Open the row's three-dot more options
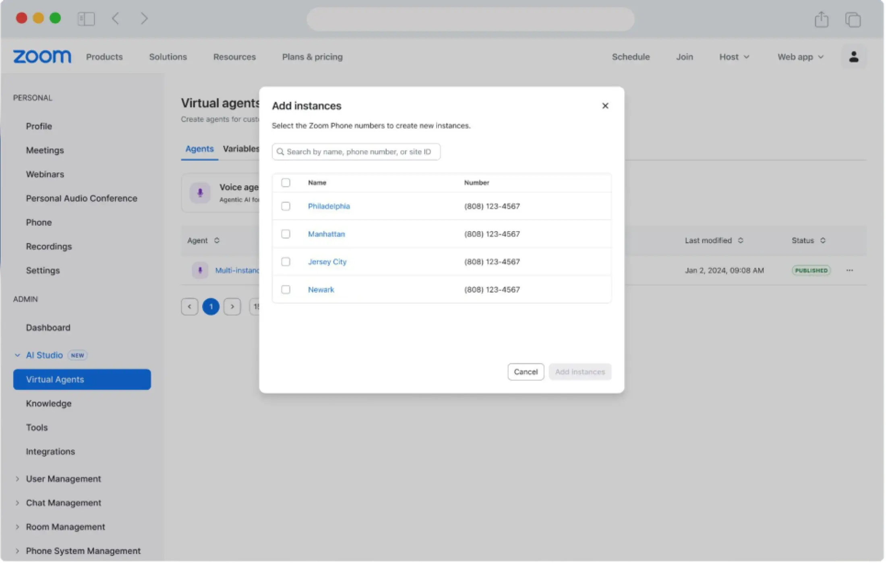 tap(850, 270)
